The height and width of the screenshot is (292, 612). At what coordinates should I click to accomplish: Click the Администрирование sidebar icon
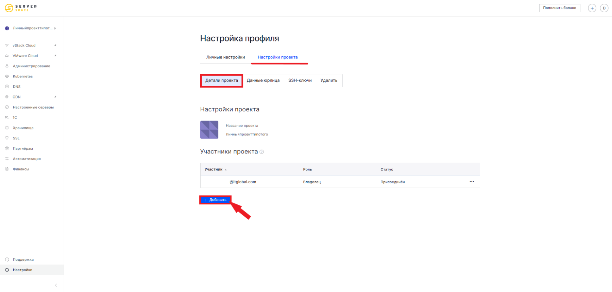click(x=7, y=66)
